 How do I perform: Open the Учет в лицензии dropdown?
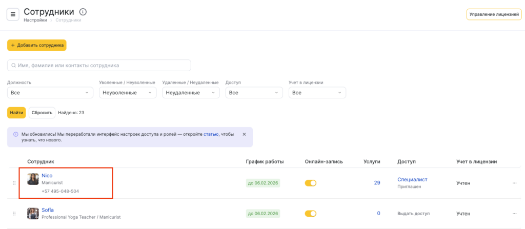coord(317,93)
